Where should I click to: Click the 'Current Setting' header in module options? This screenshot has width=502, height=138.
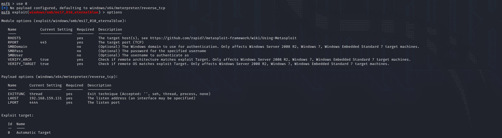(56, 30)
